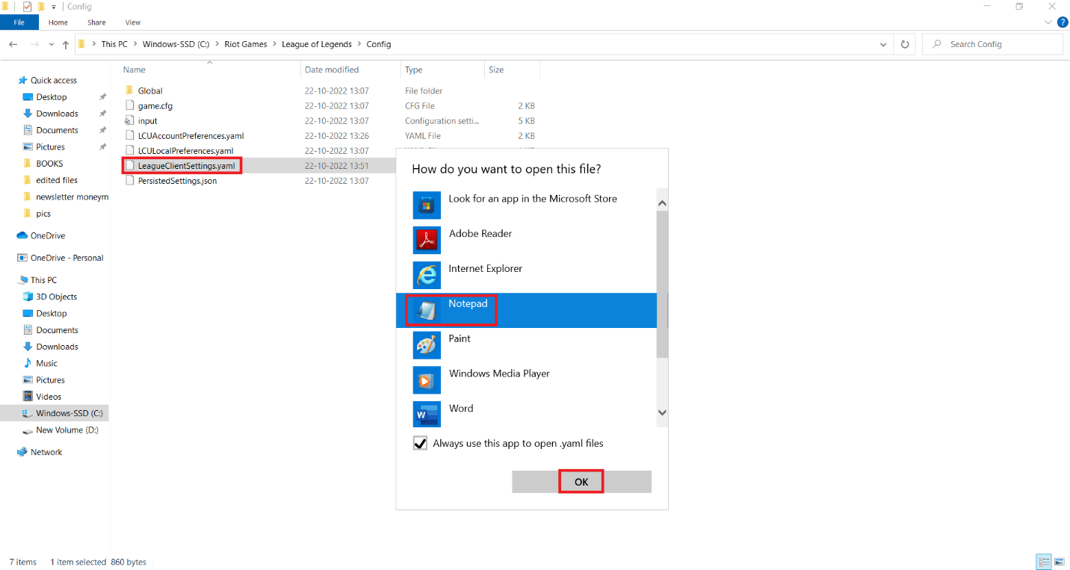Screen dimensions: 1070x570
Task: Open BOOKS folder in Quick access
Action: (x=49, y=164)
